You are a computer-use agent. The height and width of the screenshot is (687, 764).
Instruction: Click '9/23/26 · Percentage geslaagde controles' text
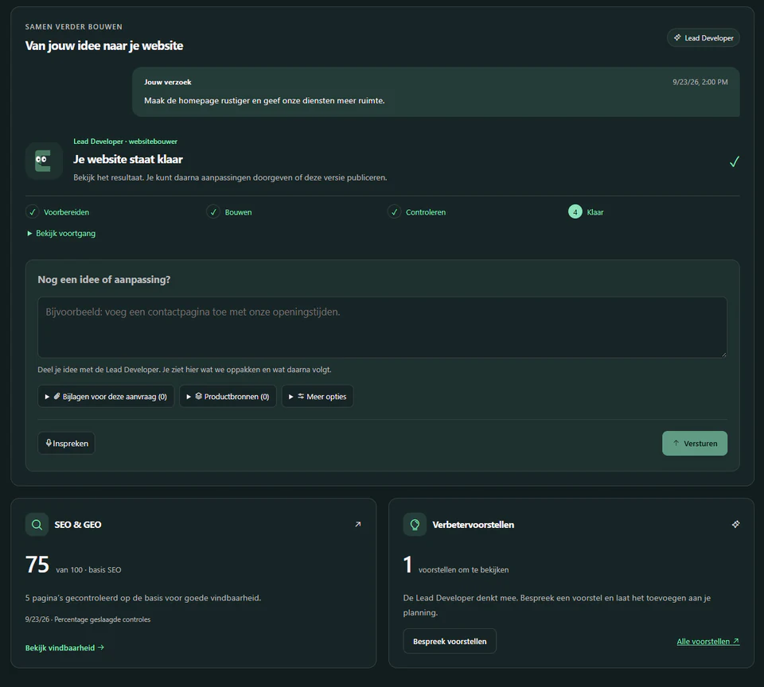88,619
